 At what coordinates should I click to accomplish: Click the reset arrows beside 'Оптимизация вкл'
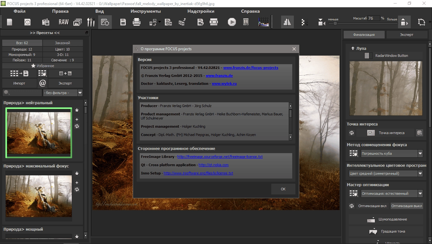(352, 206)
